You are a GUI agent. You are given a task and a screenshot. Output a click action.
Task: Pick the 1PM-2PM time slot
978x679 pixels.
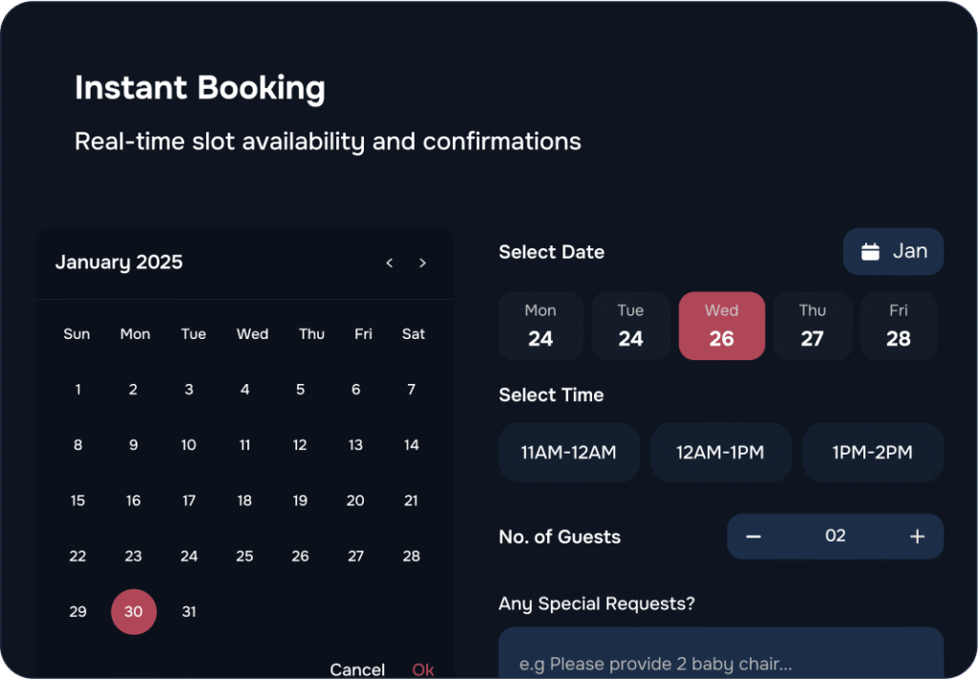872,453
